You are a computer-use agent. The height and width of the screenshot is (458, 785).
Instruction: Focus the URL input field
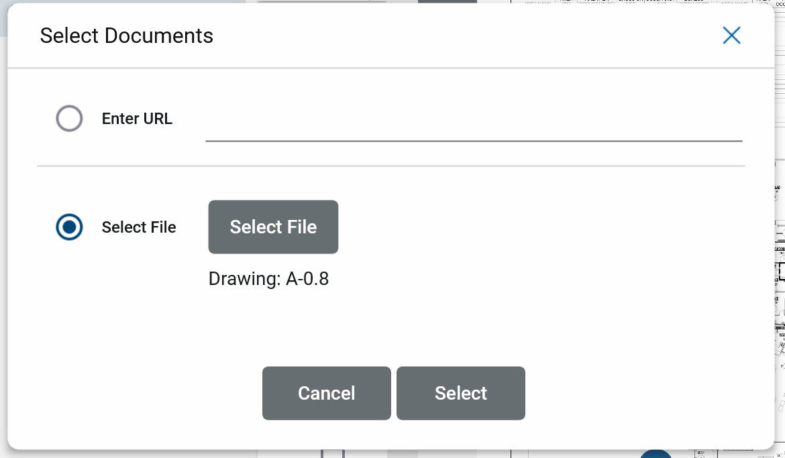pyautogui.click(x=473, y=124)
